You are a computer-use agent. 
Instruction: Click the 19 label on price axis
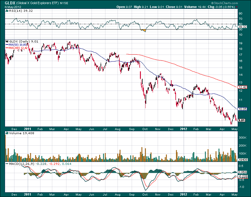point(240,43)
